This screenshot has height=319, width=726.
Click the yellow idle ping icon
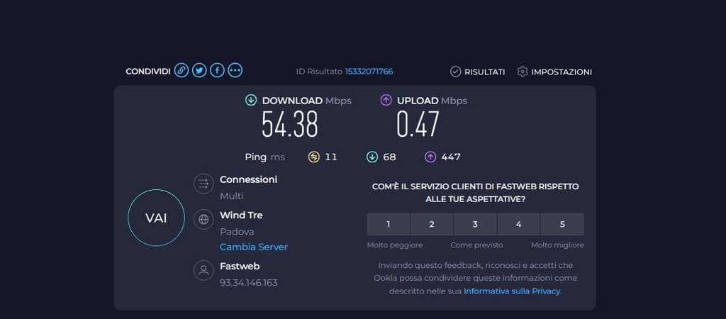314,157
